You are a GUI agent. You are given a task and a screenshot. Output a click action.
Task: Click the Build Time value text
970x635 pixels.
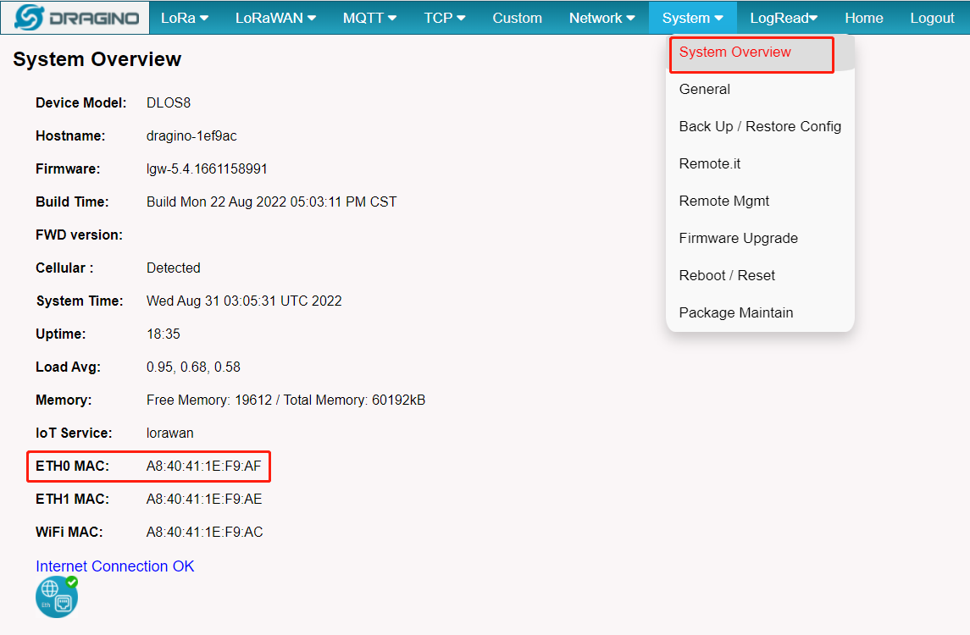(x=272, y=202)
